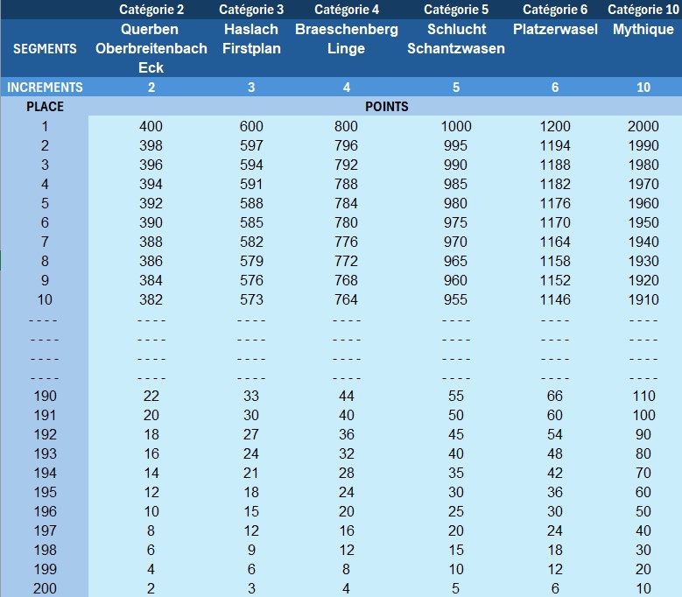Select cell with value 100
Image resolution: width=682 pixels, height=597 pixels.
tap(643, 415)
